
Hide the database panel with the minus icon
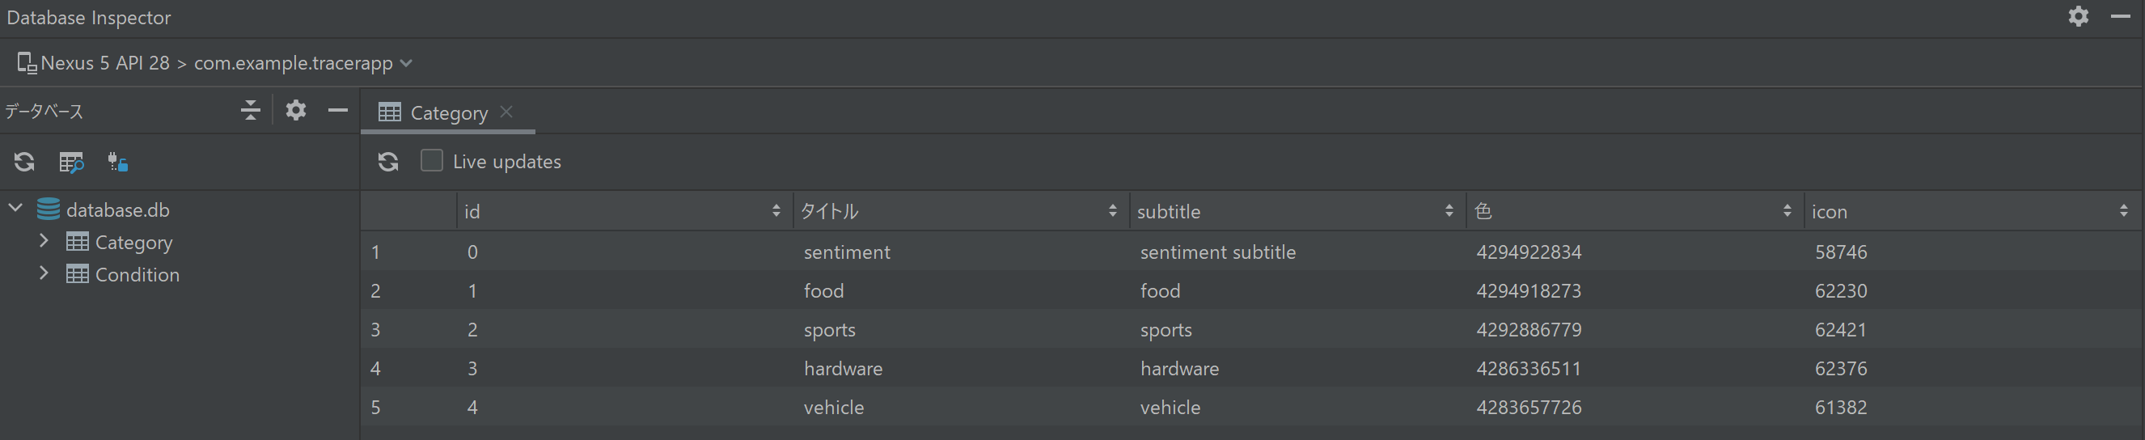click(337, 110)
